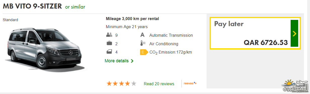Click the car doors icon

pos(109,52)
